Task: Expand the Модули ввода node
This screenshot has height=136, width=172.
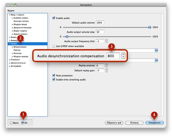Action: coord(13,24)
